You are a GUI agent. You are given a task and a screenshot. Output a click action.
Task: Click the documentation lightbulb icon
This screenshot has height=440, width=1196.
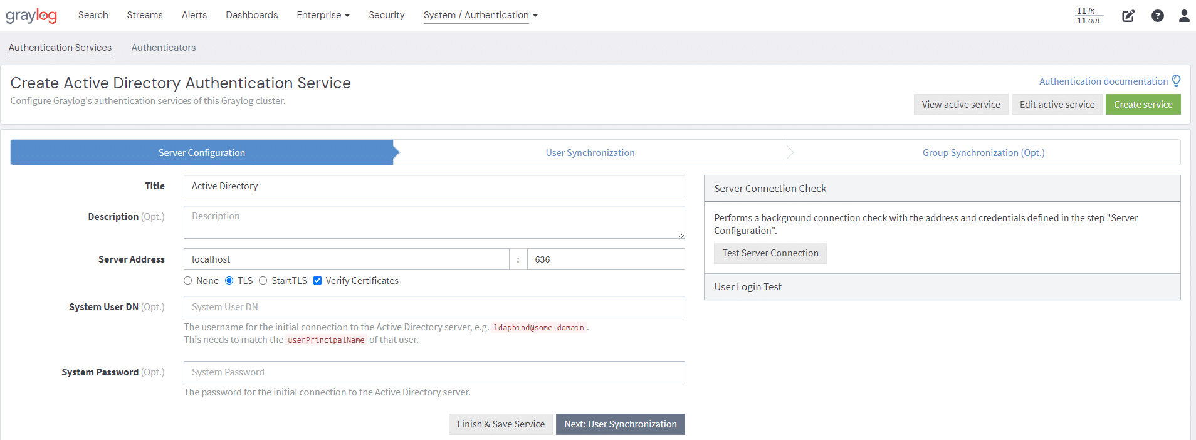(1176, 81)
